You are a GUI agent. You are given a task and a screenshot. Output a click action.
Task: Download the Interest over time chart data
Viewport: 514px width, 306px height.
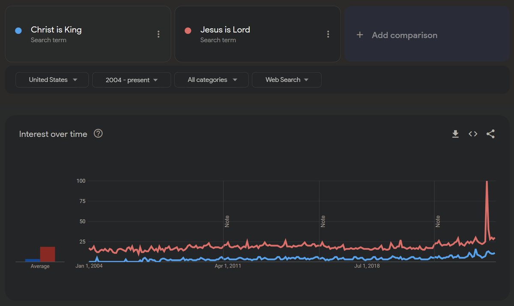click(x=455, y=134)
